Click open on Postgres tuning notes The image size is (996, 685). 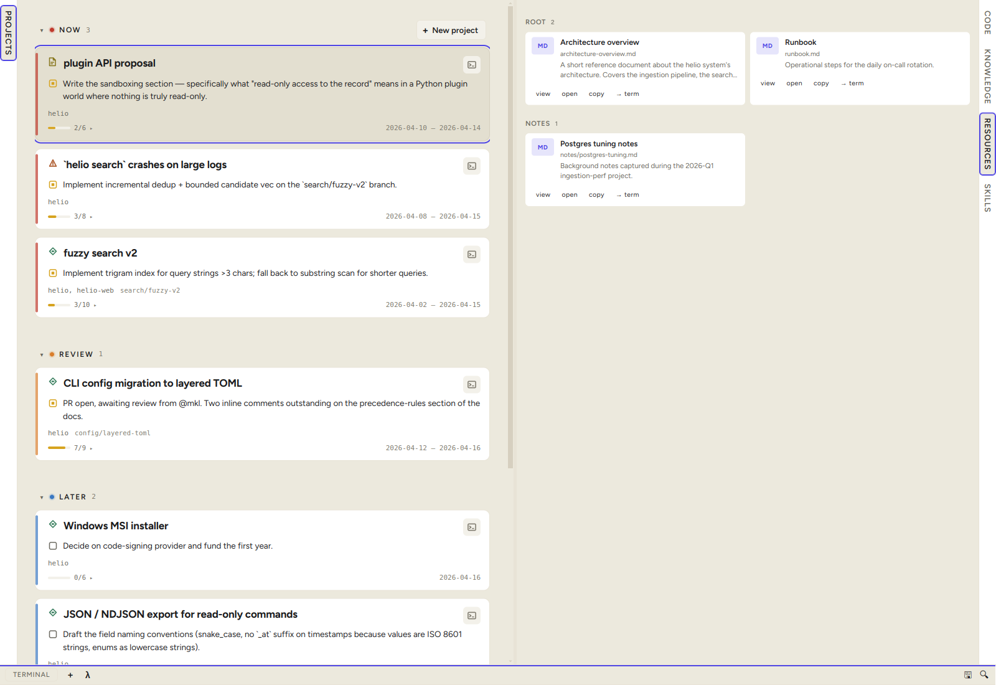(570, 195)
